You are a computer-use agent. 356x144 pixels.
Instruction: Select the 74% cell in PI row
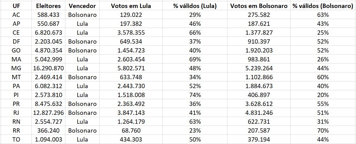195,95
